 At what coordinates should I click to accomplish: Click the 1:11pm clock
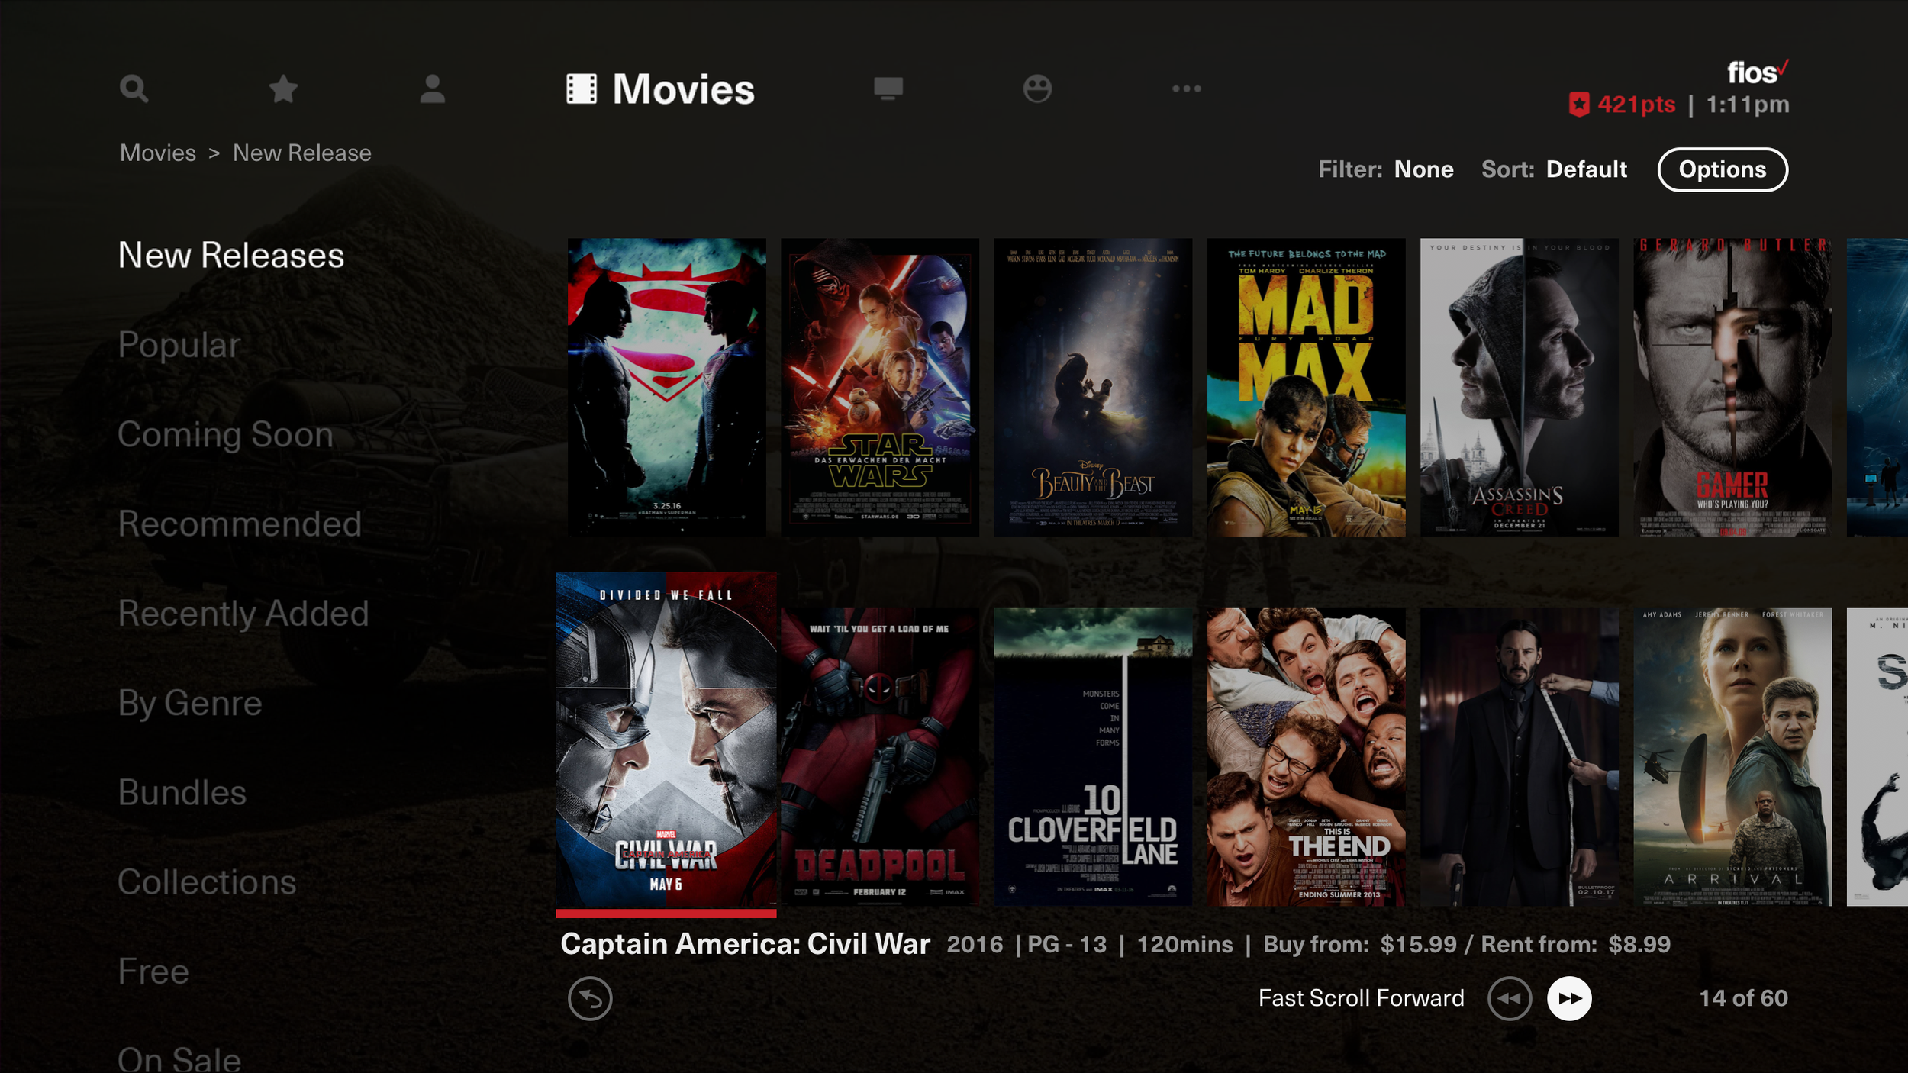[1748, 105]
